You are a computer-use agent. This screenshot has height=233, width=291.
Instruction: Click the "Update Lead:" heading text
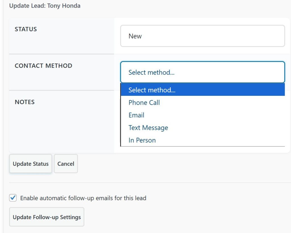[27, 6]
